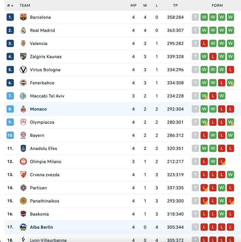Click Barcelona's upcoming match question mark badge

[195, 17]
